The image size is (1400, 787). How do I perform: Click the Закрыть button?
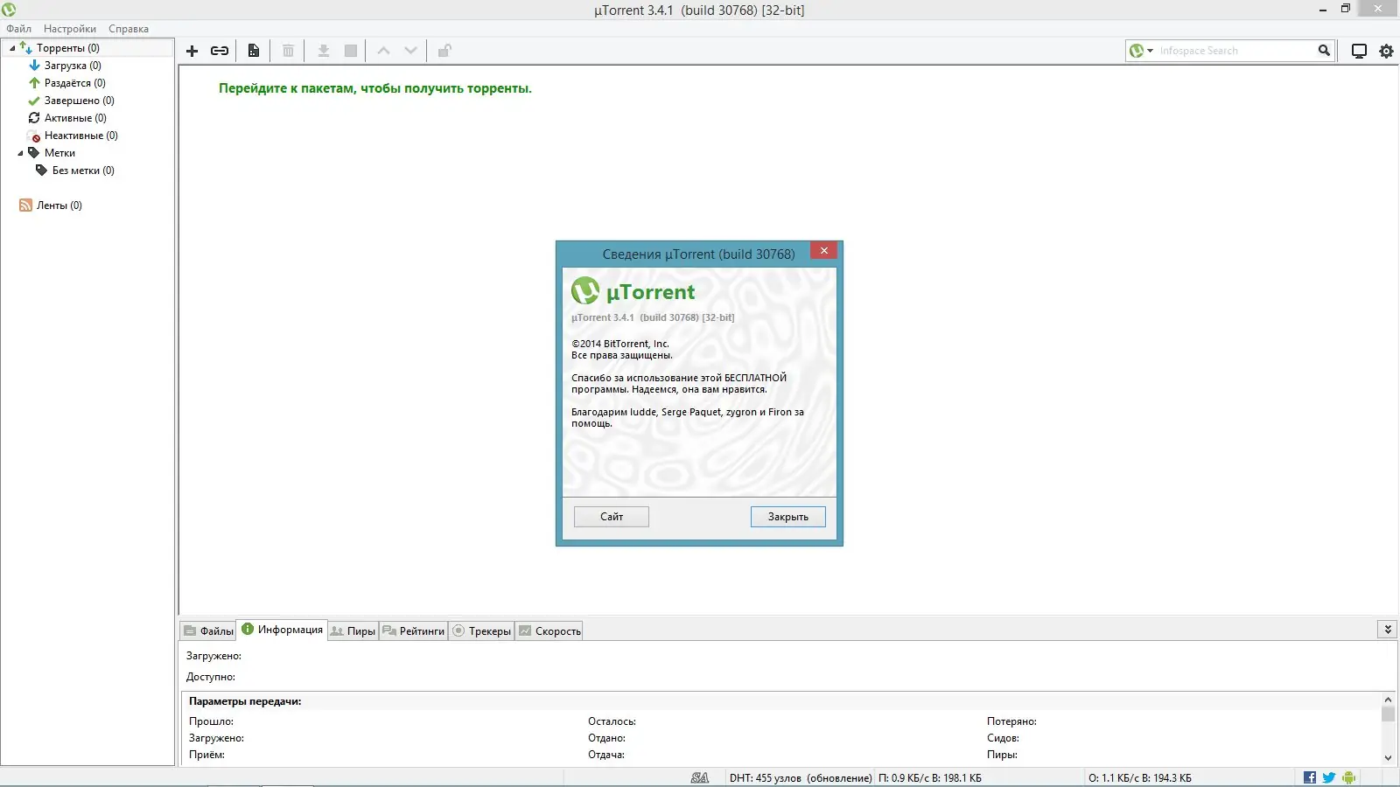pyautogui.click(x=788, y=517)
